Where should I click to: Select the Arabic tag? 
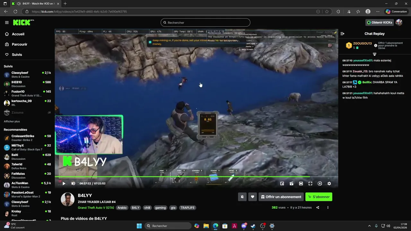[x=122, y=208]
